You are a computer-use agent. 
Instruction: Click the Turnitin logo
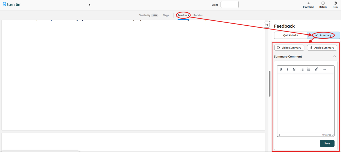12,4
